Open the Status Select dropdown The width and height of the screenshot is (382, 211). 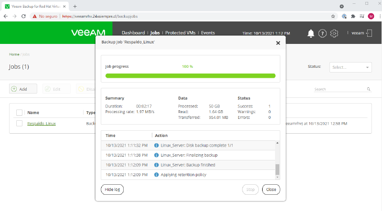click(x=350, y=67)
